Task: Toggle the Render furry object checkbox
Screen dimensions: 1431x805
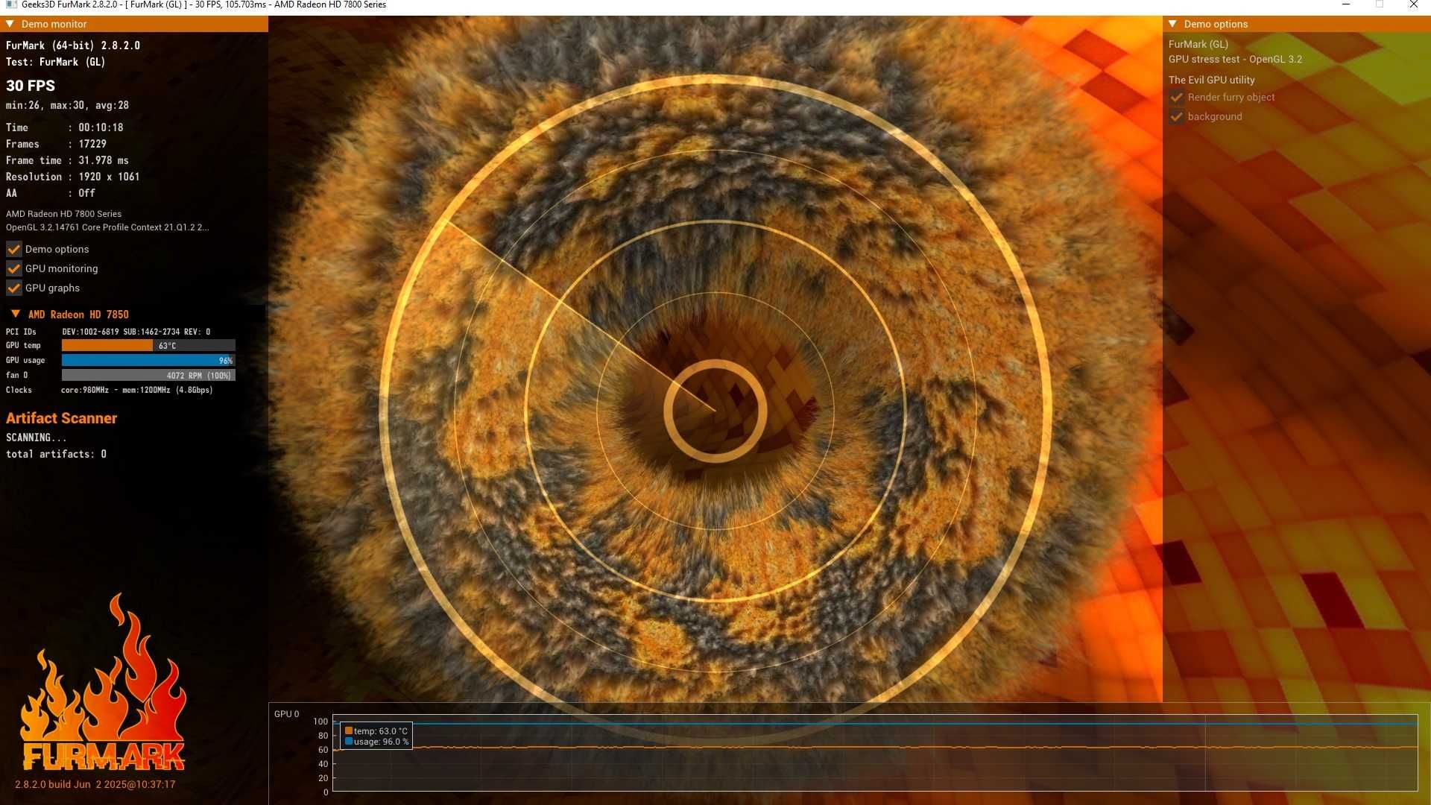Action: coord(1177,97)
